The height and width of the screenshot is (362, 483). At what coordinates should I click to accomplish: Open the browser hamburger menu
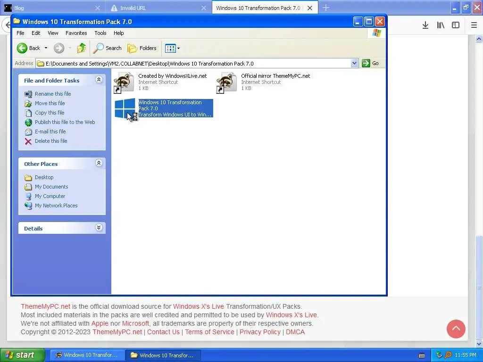pos(474,25)
